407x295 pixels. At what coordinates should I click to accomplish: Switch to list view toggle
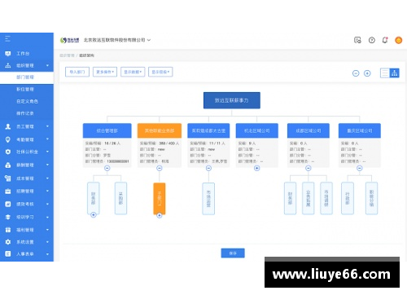click(385, 73)
